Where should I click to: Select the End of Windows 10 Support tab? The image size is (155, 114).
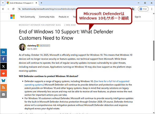coord(22,3)
